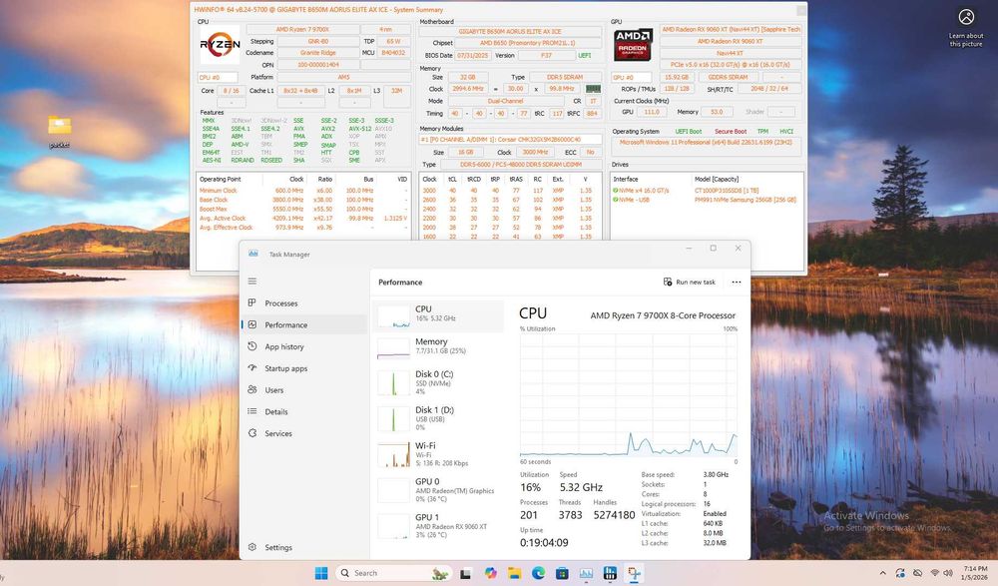Select the Wi-Fi performance entry

point(438,454)
